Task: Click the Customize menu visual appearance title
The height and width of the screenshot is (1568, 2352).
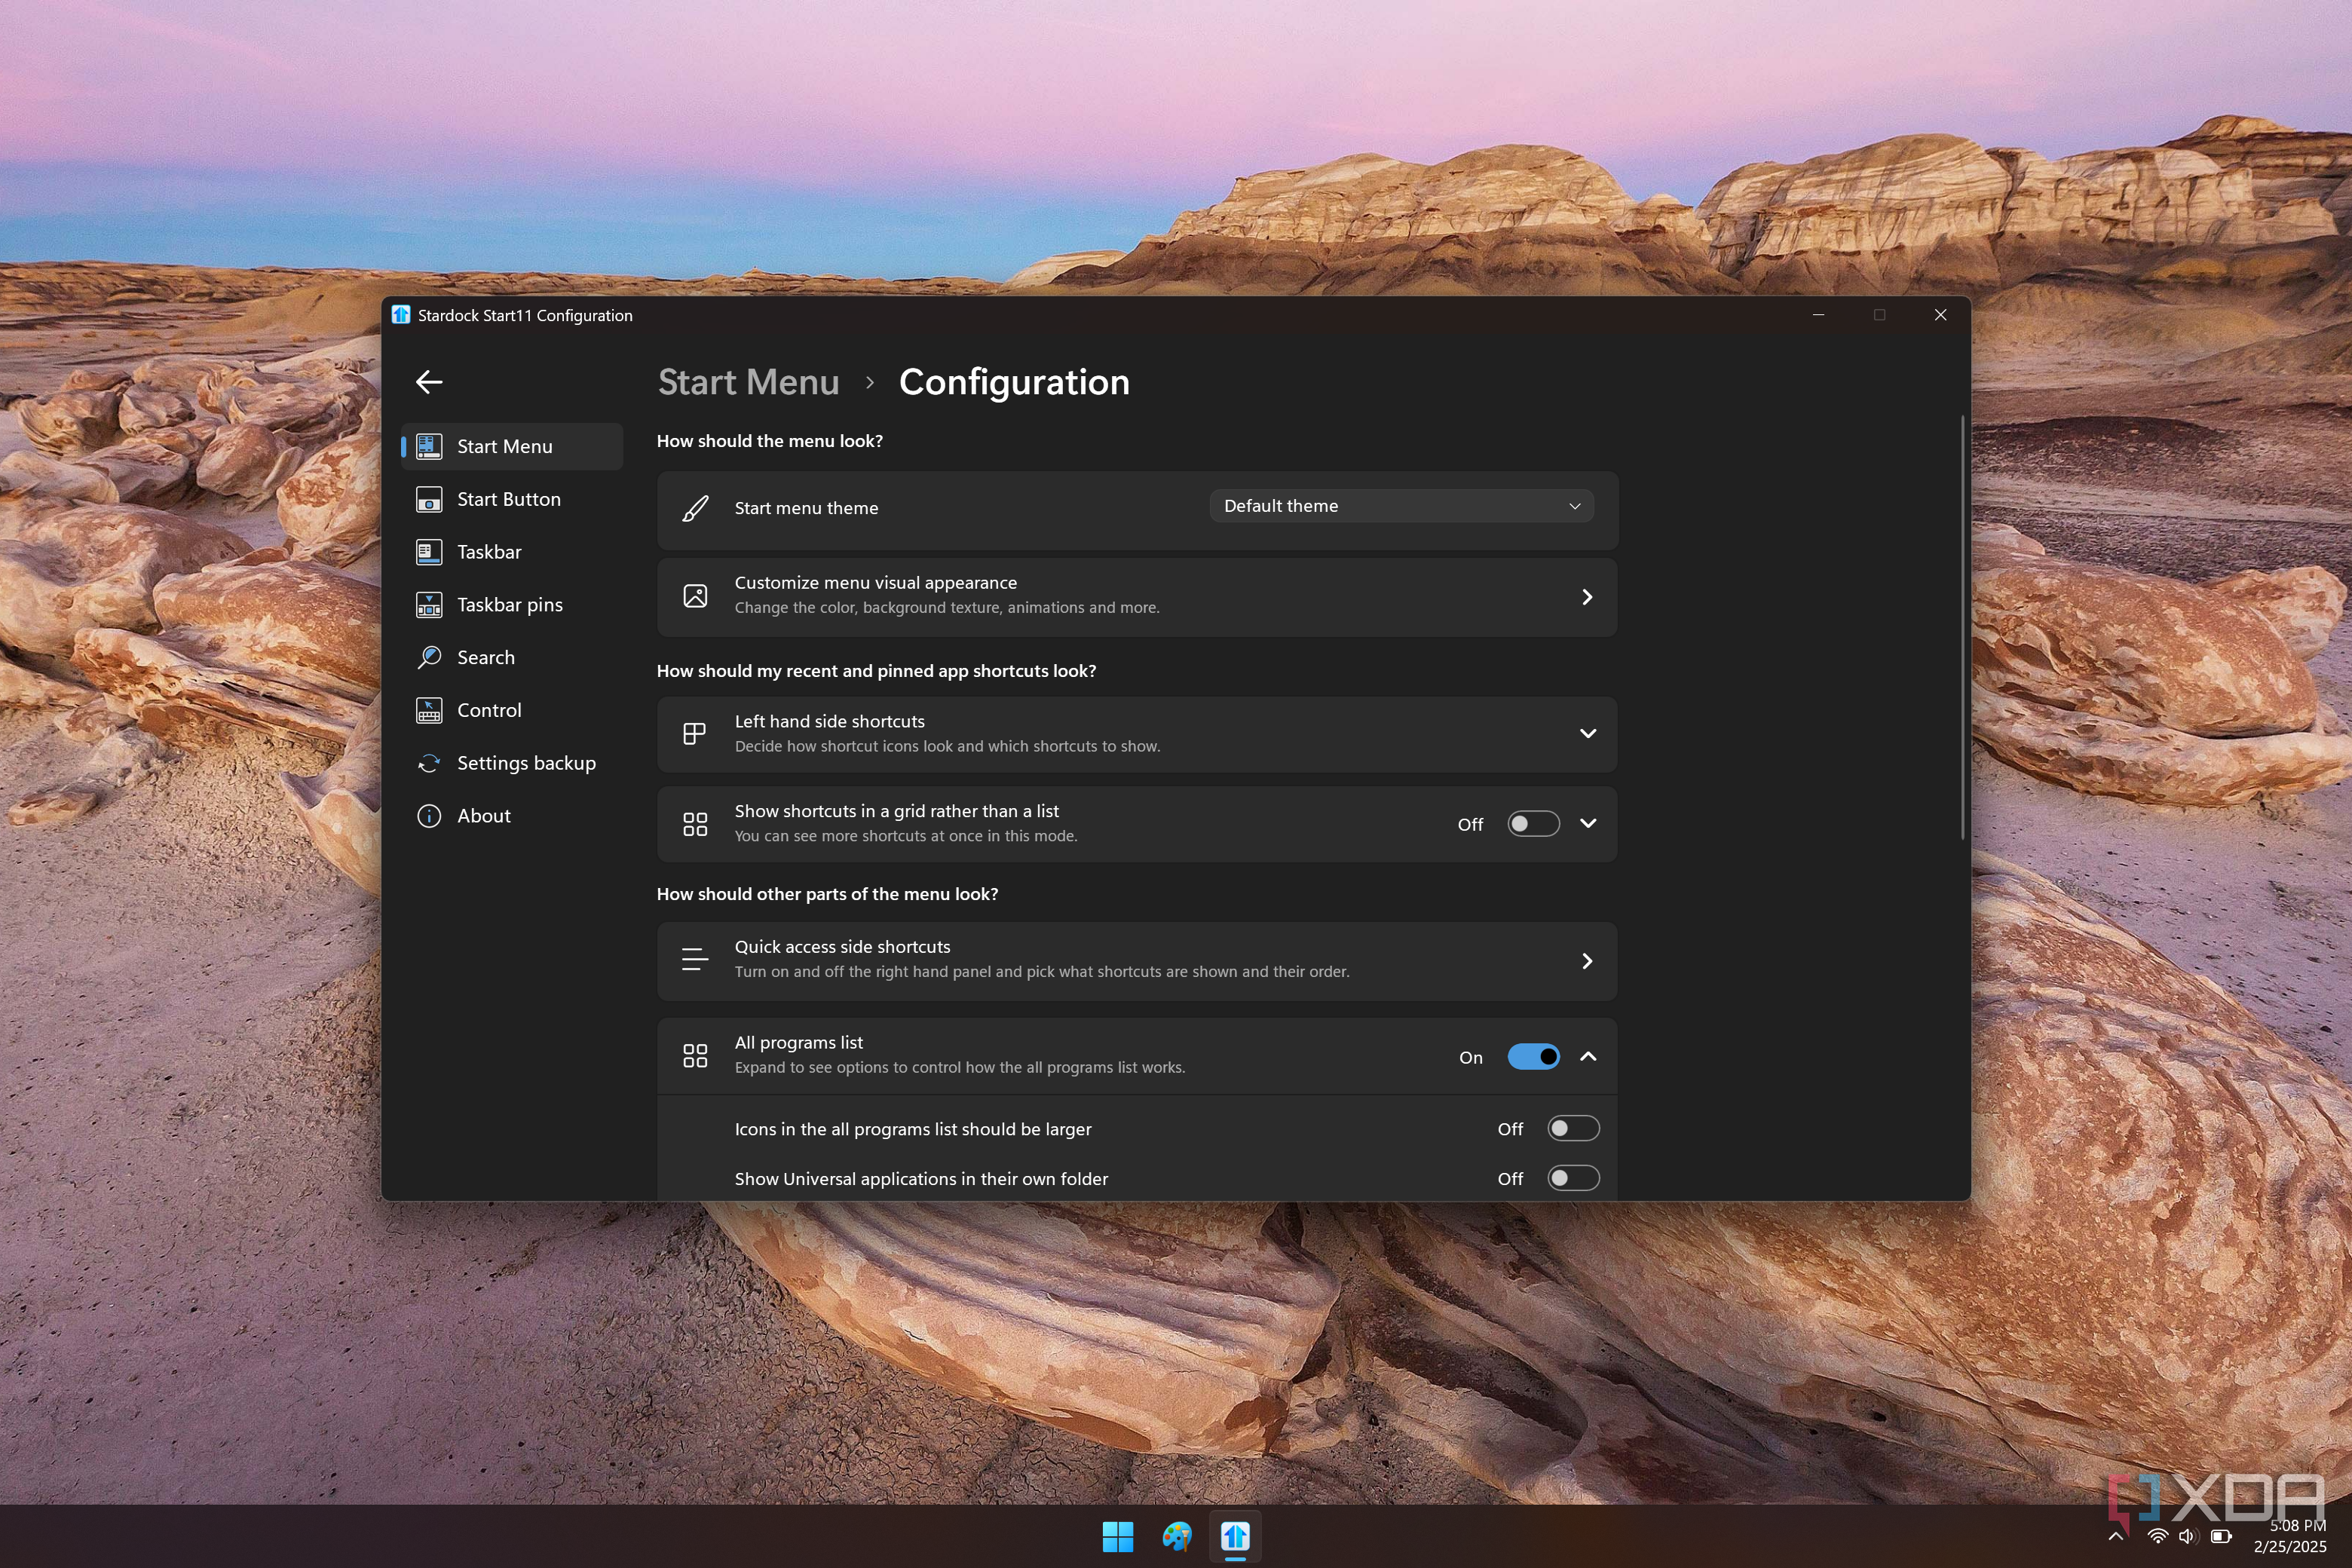Action: [x=875, y=582]
